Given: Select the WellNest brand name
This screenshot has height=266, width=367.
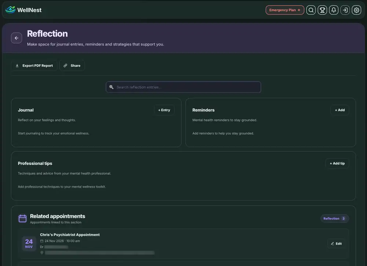Looking at the screenshot, I should coord(29,10).
